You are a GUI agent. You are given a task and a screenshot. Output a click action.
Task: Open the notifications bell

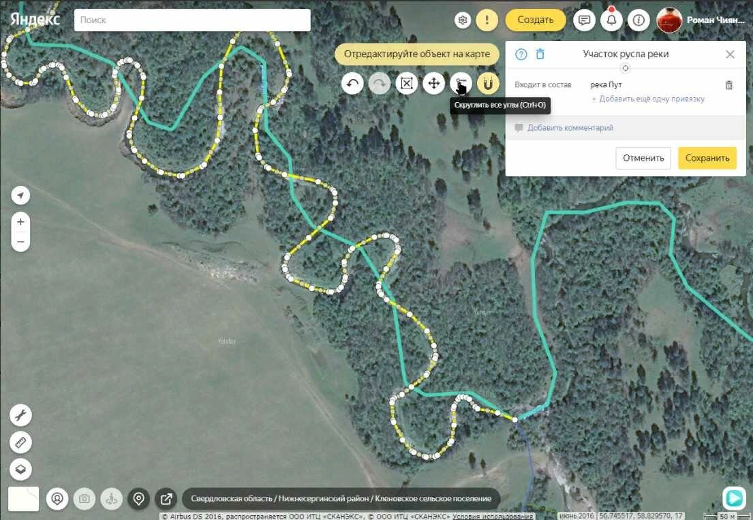[611, 20]
